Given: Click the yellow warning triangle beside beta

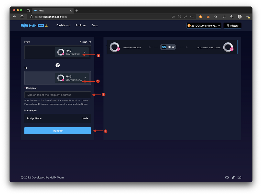Looking at the screenshot, I should pos(47,26).
